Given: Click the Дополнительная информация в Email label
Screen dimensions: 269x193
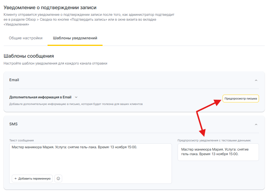Looking at the screenshot, I should pyautogui.click(x=40, y=97).
